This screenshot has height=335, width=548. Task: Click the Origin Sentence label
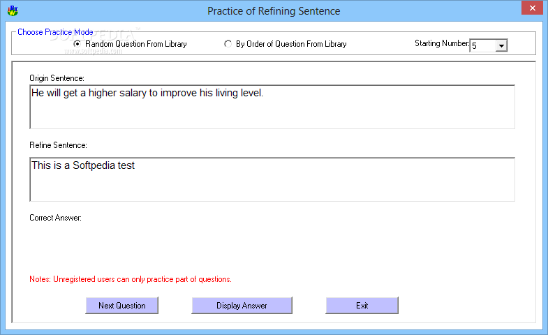pos(57,78)
